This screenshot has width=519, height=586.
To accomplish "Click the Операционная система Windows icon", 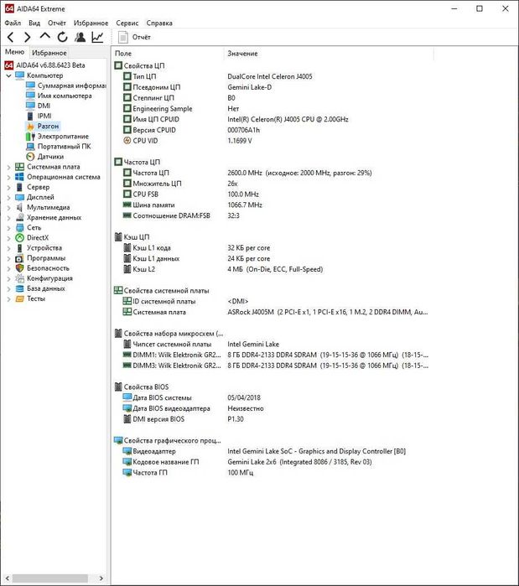I will 19,177.
